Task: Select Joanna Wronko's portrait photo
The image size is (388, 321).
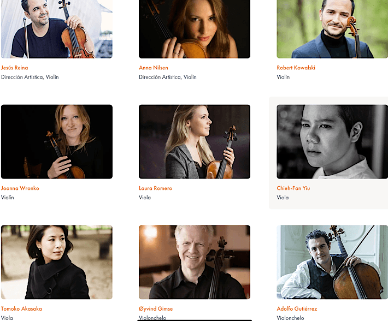Action: [57, 141]
